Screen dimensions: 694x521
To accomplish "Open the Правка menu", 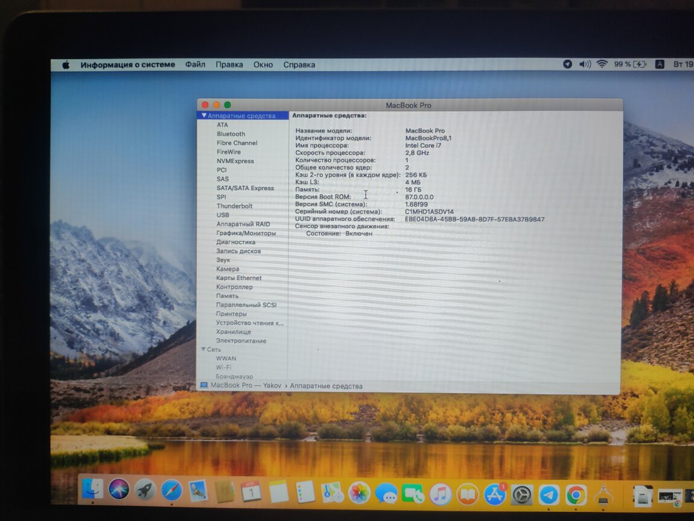I will click(229, 65).
